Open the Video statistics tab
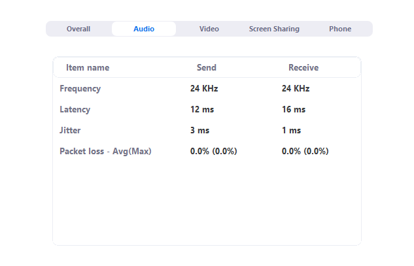 [x=209, y=29]
